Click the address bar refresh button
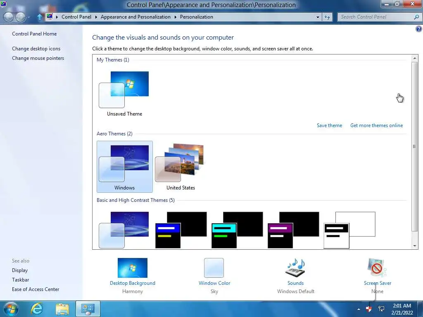Image resolution: width=423 pixels, height=317 pixels. point(327,17)
